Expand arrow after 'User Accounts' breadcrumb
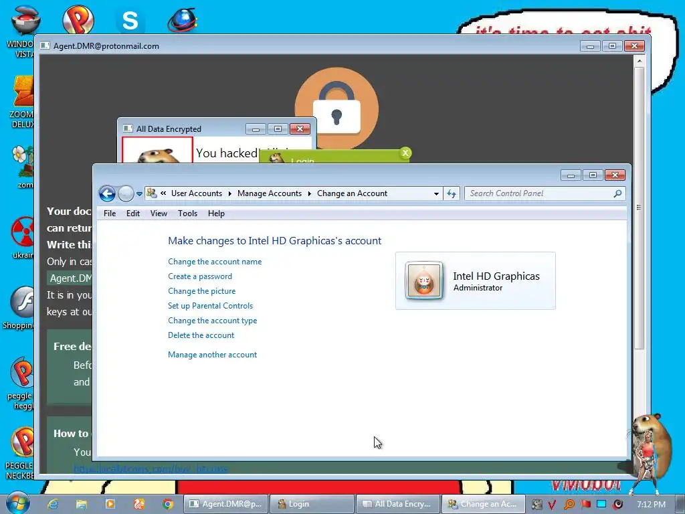Viewport: 685px width, 514px height. coord(230,193)
